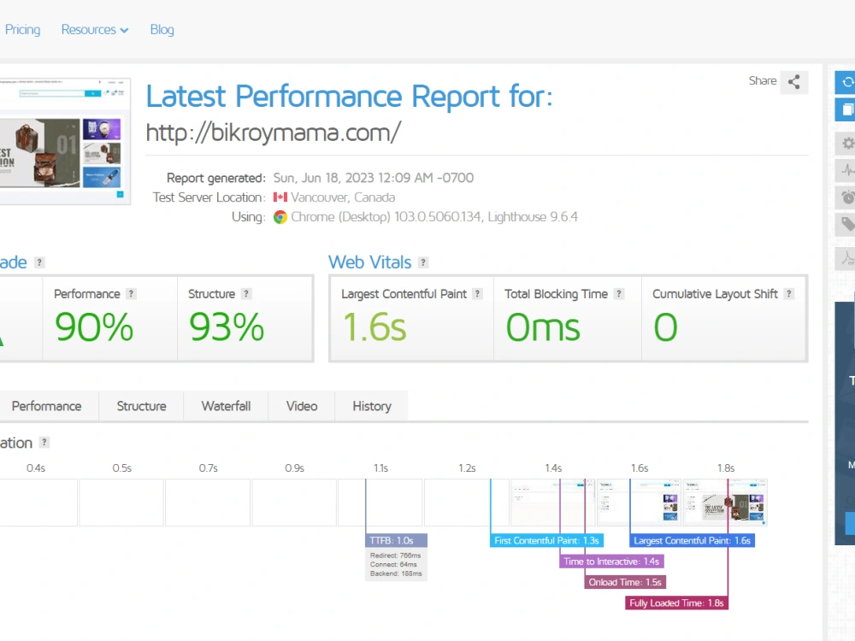Expand the Resources dropdown menu
The image size is (855, 641).
[x=95, y=29]
